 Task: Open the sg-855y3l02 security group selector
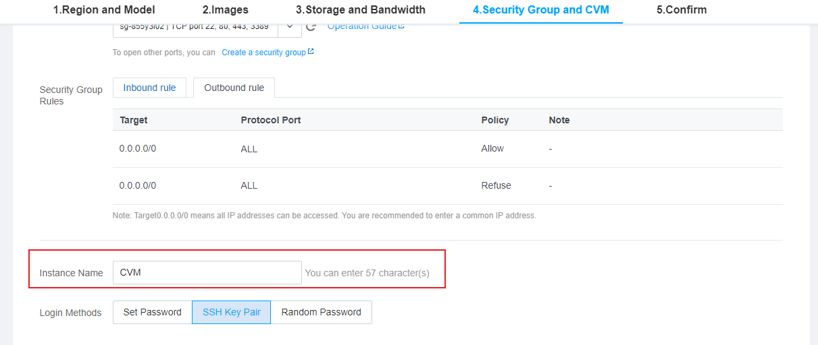[x=195, y=28]
